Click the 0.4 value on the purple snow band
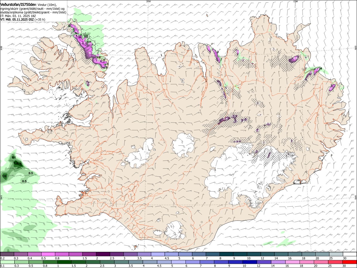This screenshot has height=268, width=357. click(x=226, y=119)
